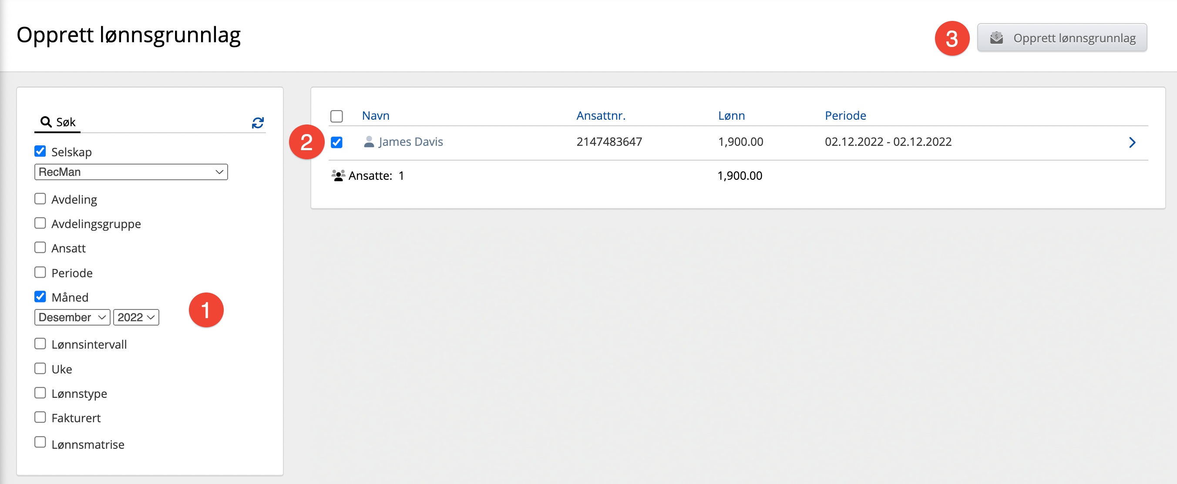Open James Davis row with the right chevron
Image resolution: width=1177 pixels, height=484 pixels.
[x=1132, y=143]
